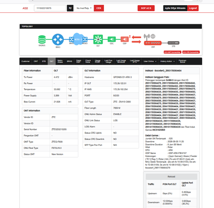Click the METRO-E cloud icon
Image resolution: width=214 pixels, height=208 pixels.
[x=78, y=39]
